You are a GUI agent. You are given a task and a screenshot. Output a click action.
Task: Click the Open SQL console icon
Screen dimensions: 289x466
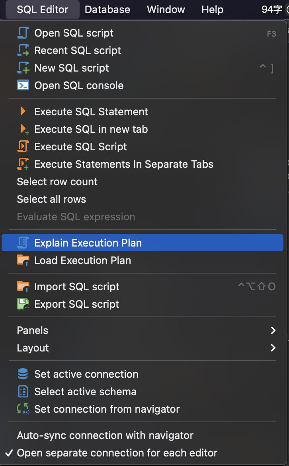point(23,85)
